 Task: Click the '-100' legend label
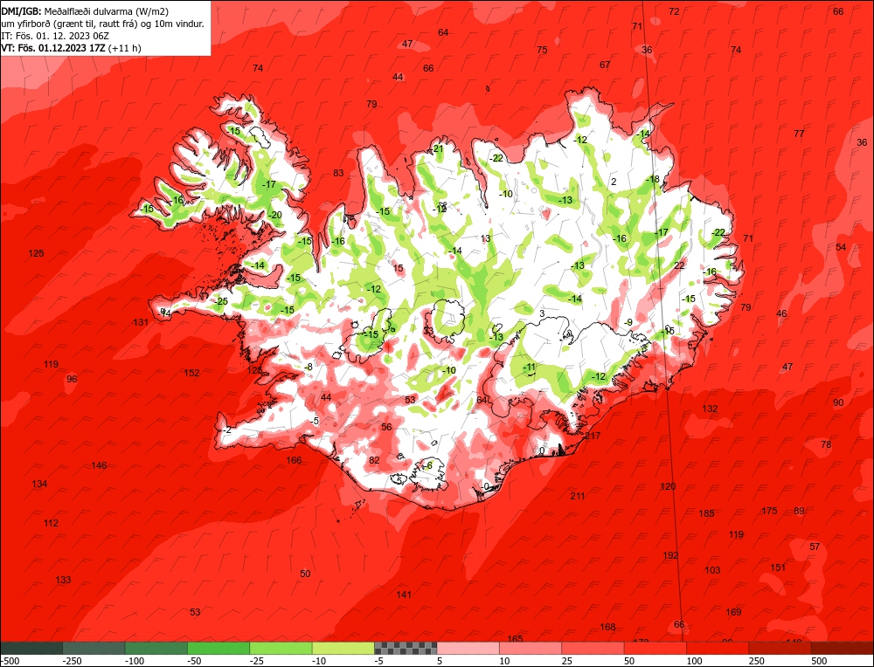(135, 661)
